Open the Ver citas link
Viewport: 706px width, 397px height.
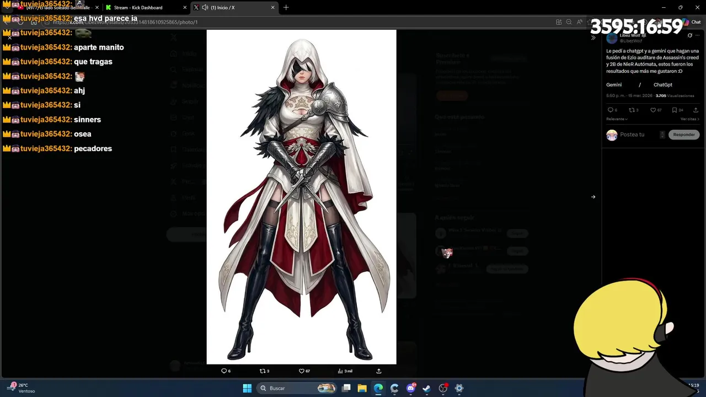tap(689, 119)
